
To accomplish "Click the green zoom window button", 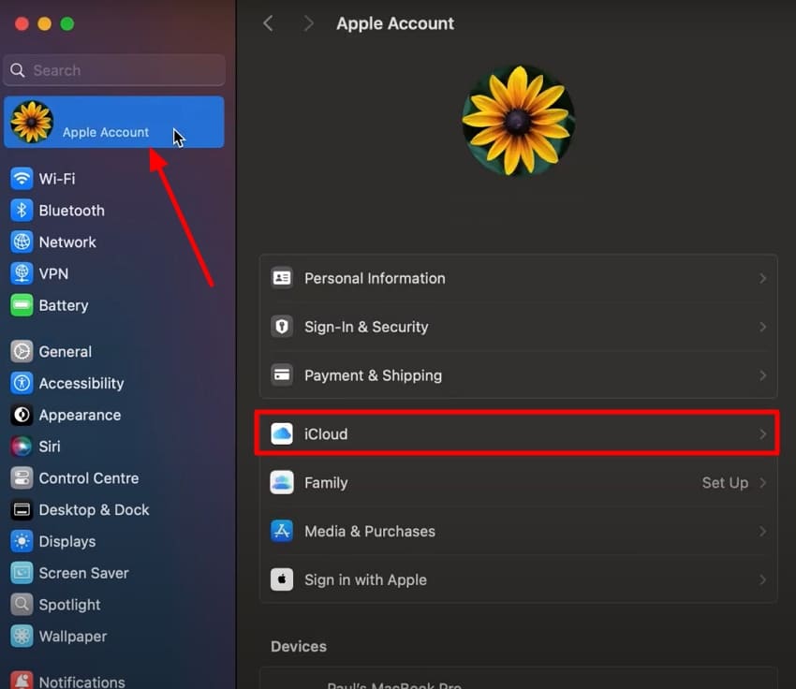I will click(x=67, y=23).
